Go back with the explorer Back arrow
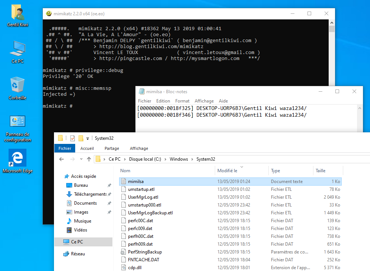Viewport: 370px width, 271px height. pyautogui.click(x=61, y=159)
